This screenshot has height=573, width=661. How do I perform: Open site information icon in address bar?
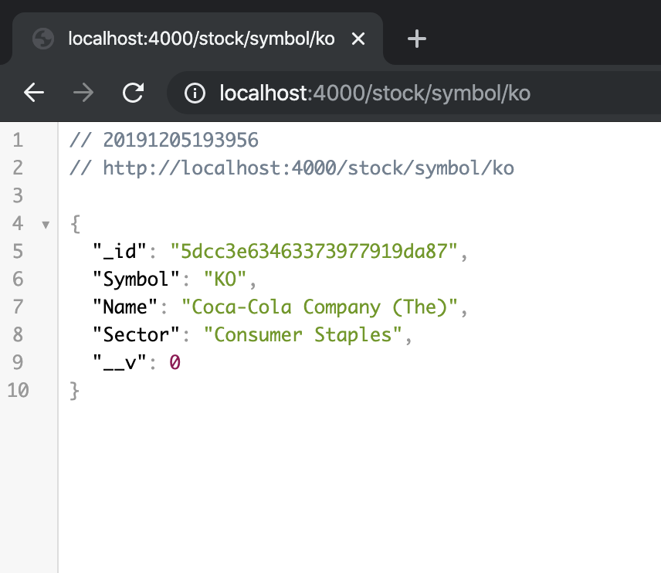[x=195, y=93]
